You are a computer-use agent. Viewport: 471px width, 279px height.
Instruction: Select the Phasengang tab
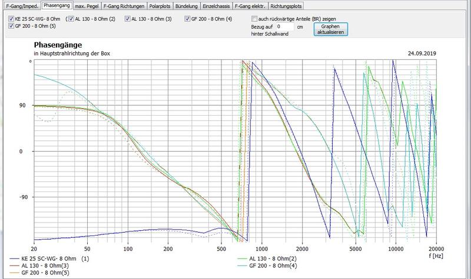click(58, 6)
